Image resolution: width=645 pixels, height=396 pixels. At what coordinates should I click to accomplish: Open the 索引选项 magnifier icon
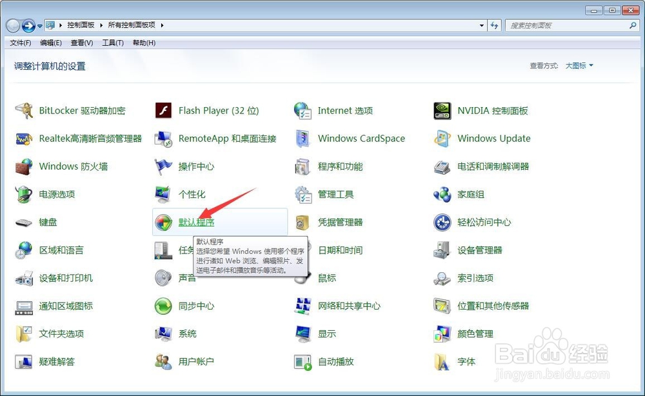(x=442, y=279)
